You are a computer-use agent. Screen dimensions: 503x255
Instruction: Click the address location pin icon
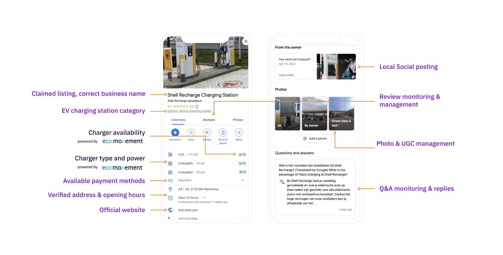click(170, 189)
